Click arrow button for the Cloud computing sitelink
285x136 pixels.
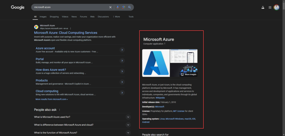pos(122,93)
